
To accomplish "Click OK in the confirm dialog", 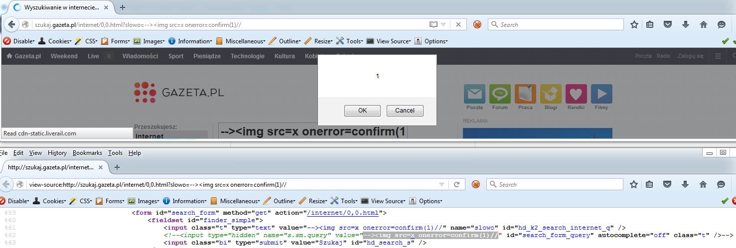I will [362, 111].
